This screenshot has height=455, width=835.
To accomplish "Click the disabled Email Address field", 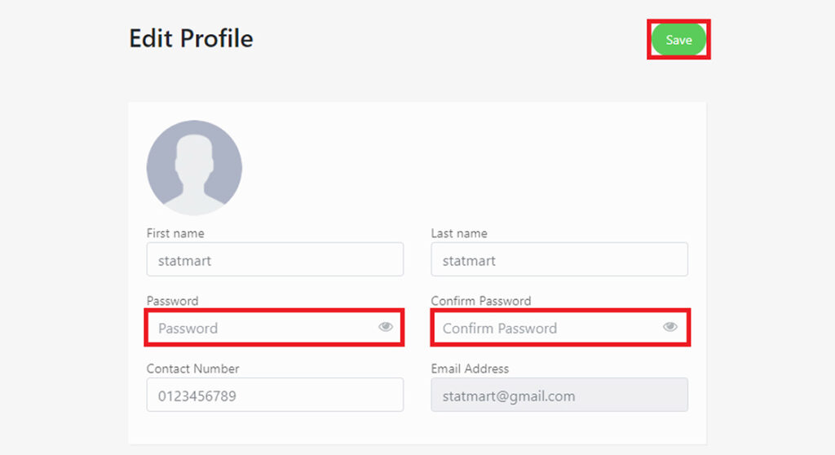I will [x=559, y=395].
